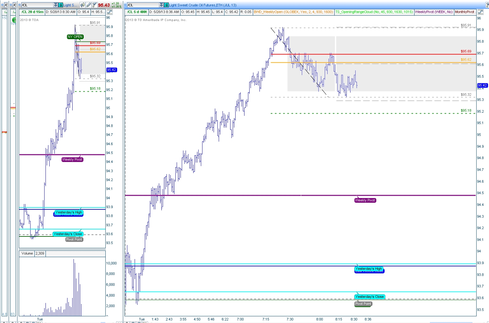The image size is (489, 323).
Task: Click the 'NY OPEN' label on left chart
Action: coord(75,37)
